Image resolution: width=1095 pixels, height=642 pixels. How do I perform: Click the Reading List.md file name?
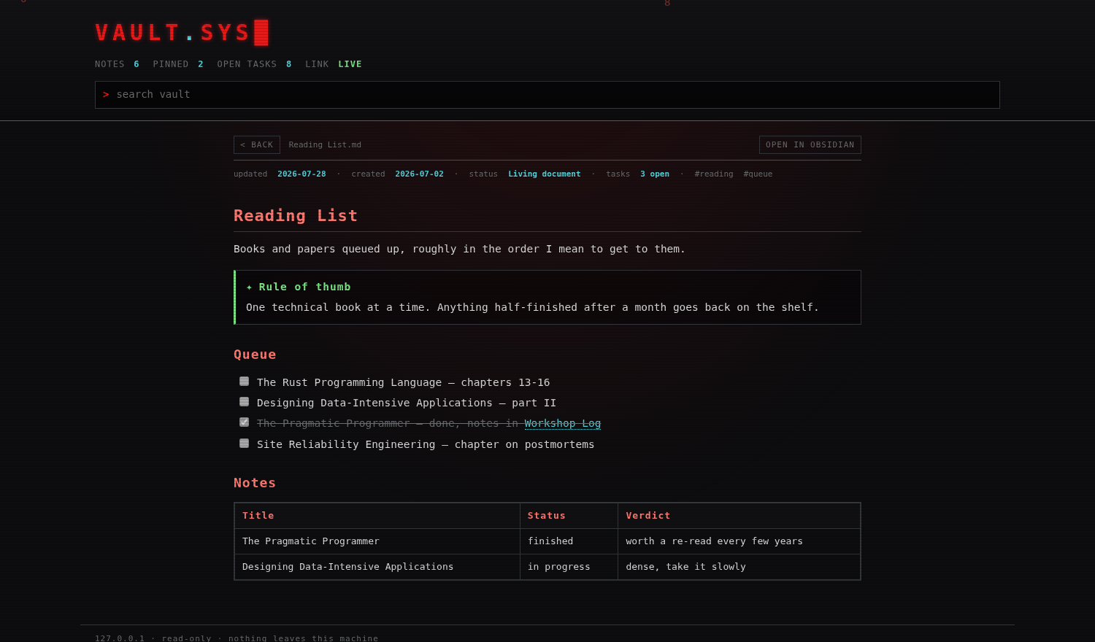325,144
